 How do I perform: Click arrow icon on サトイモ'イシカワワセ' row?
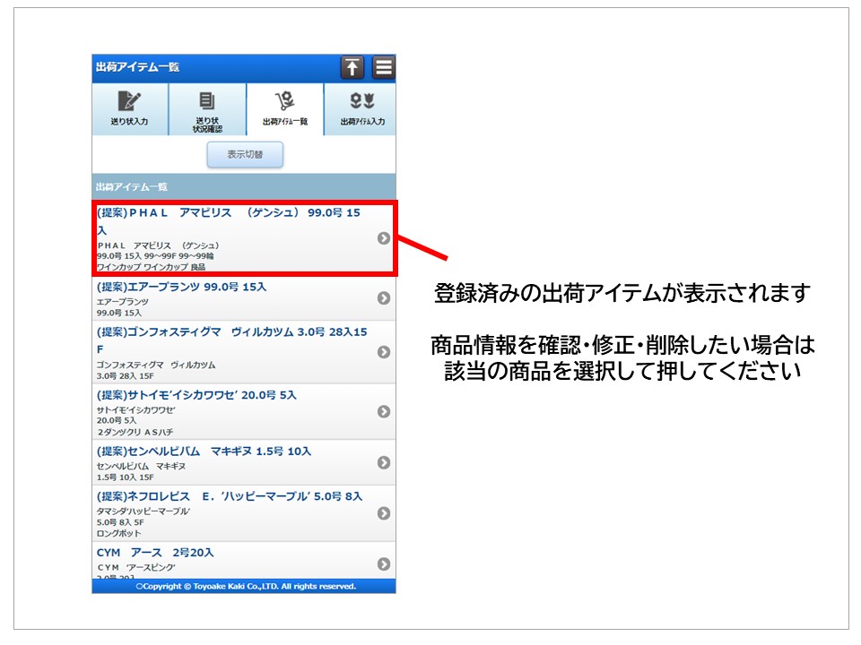383,411
